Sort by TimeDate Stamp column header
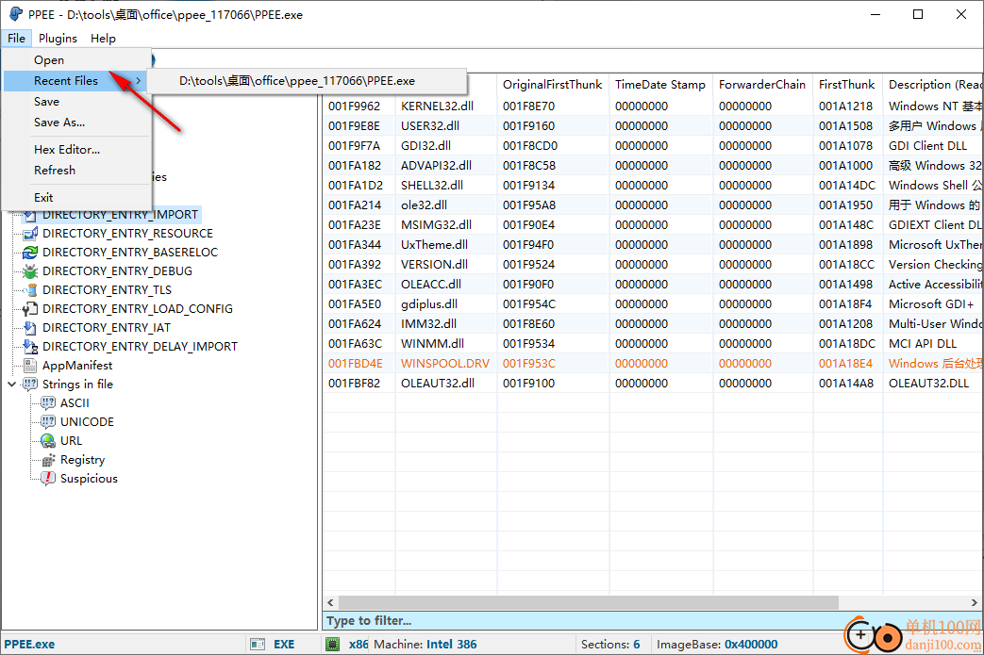The width and height of the screenshot is (984, 655). tap(660, 85)
